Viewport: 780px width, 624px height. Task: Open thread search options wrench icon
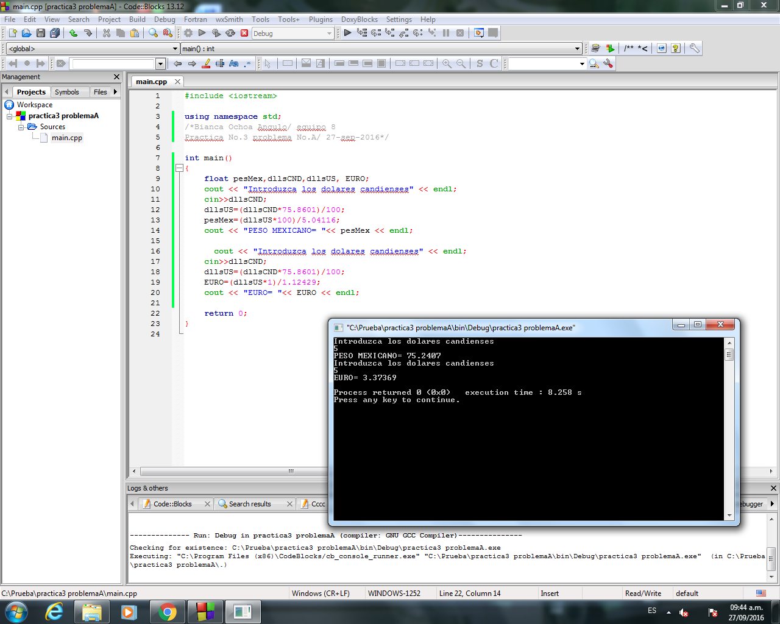608,63
